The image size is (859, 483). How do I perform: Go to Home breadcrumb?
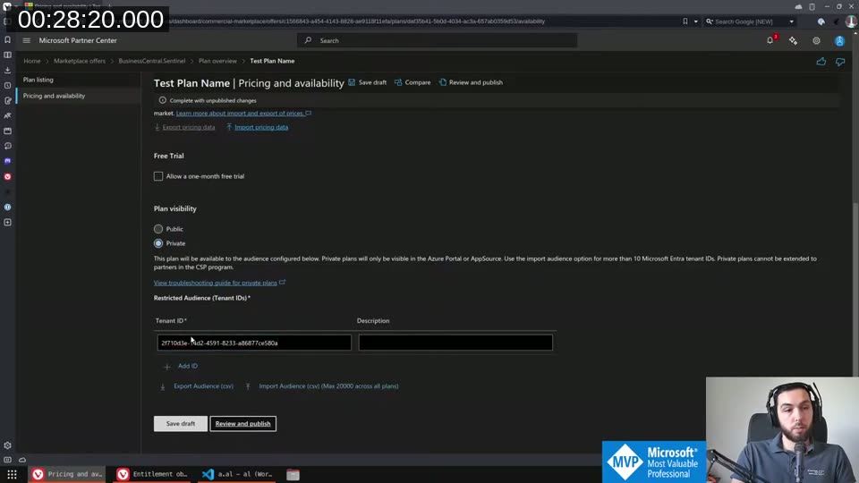click(x=32, y=61)
